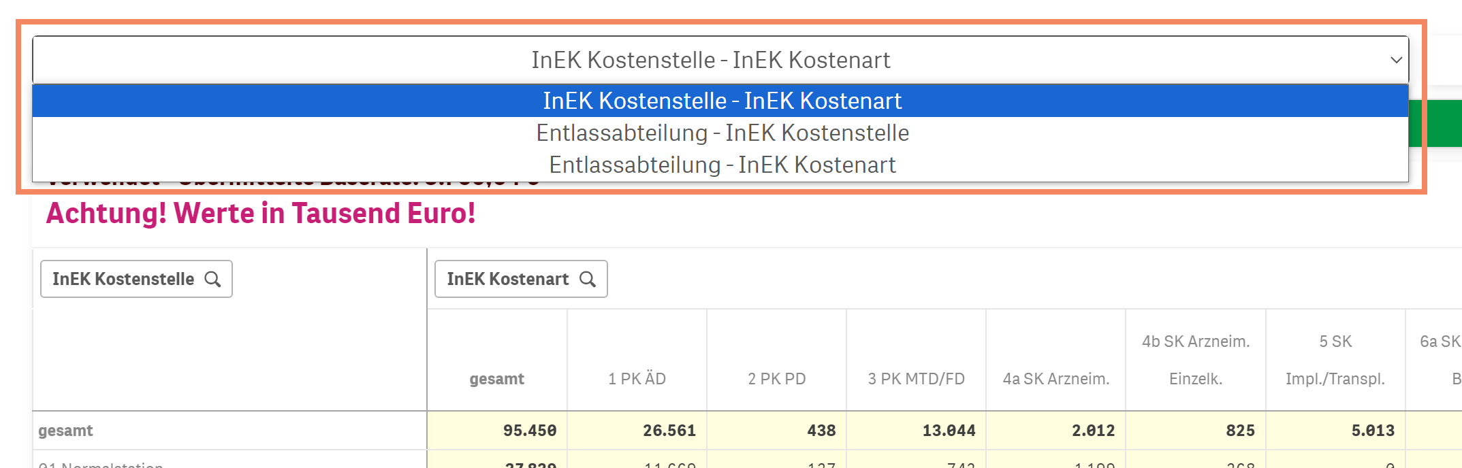
Task: Click the gesamt column header
Action: point(496,379)
